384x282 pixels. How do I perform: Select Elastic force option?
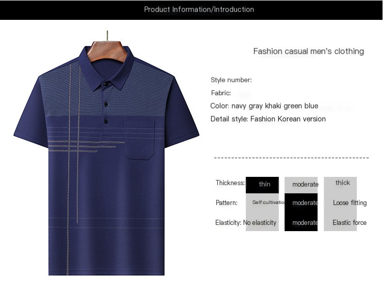(x=340, y=222)
